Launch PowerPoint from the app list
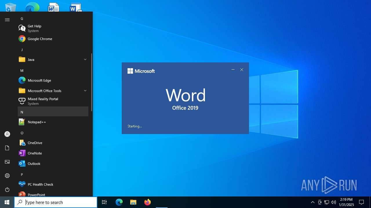This screenshot has width=371, height=208. click(53, 194)
